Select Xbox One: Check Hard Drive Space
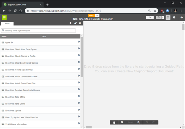 (x=40, y=49)
